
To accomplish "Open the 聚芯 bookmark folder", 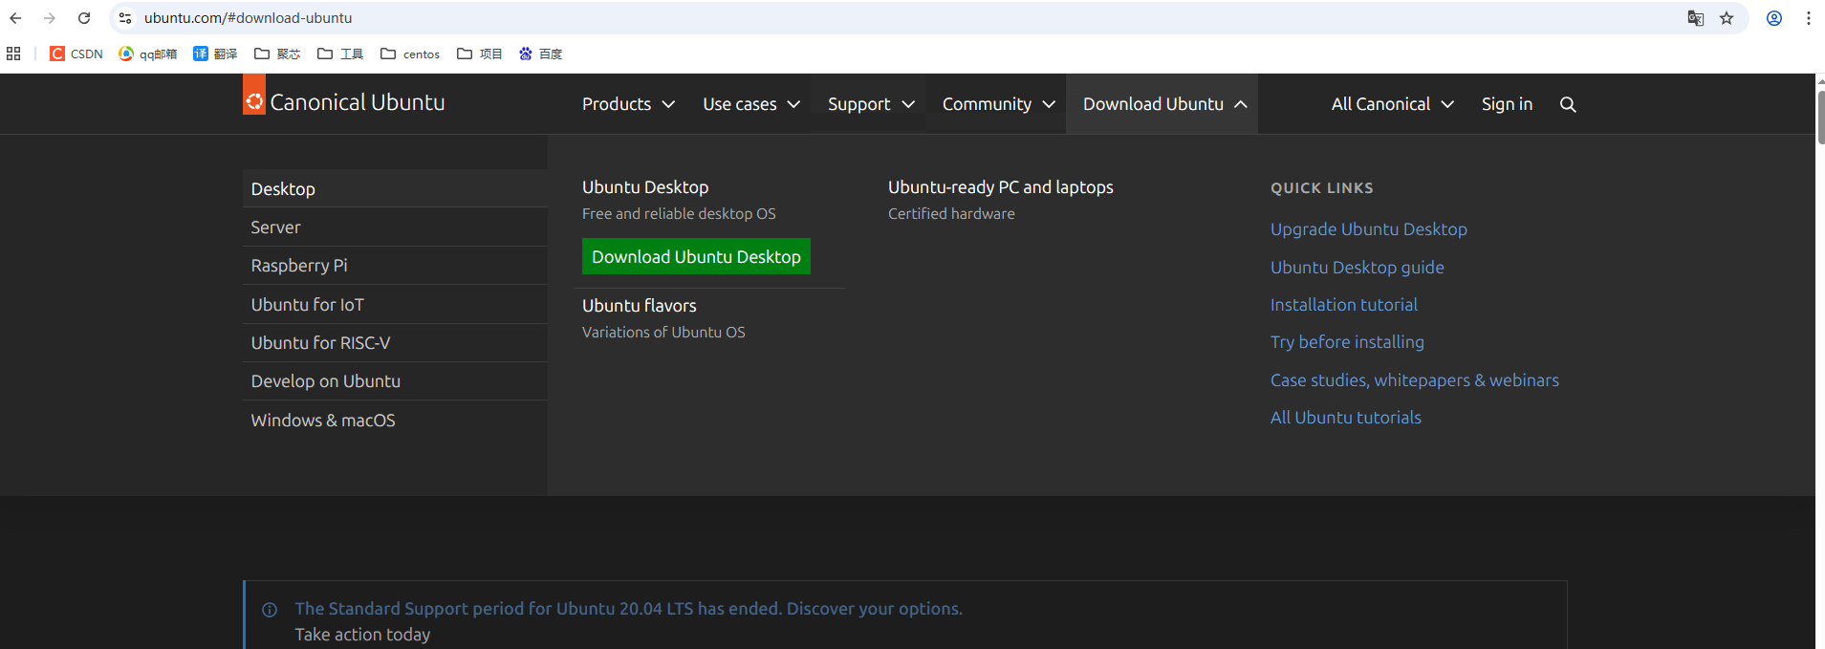I will click(x=277, y=54).
